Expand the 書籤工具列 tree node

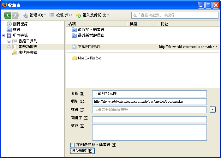tap(9, 41)
